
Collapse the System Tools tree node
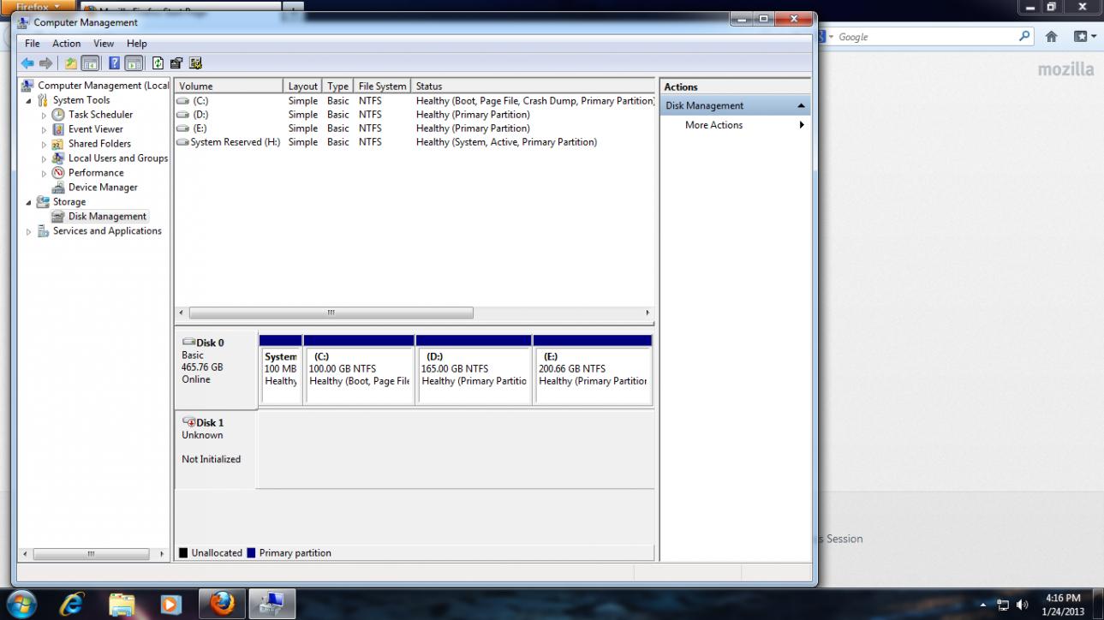click(29, 100)
